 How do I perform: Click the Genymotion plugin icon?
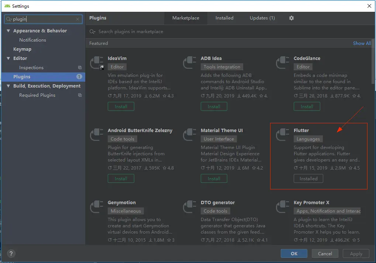pos(97,207)
